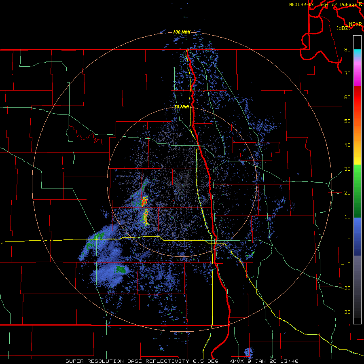Click the "40" value on the dBZ scale
Screen dimensions: 364x364
click(x=347, y=145)
